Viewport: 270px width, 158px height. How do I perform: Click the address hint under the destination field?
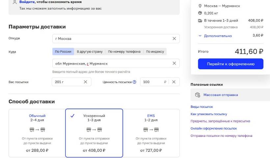[x=91, y=72]
